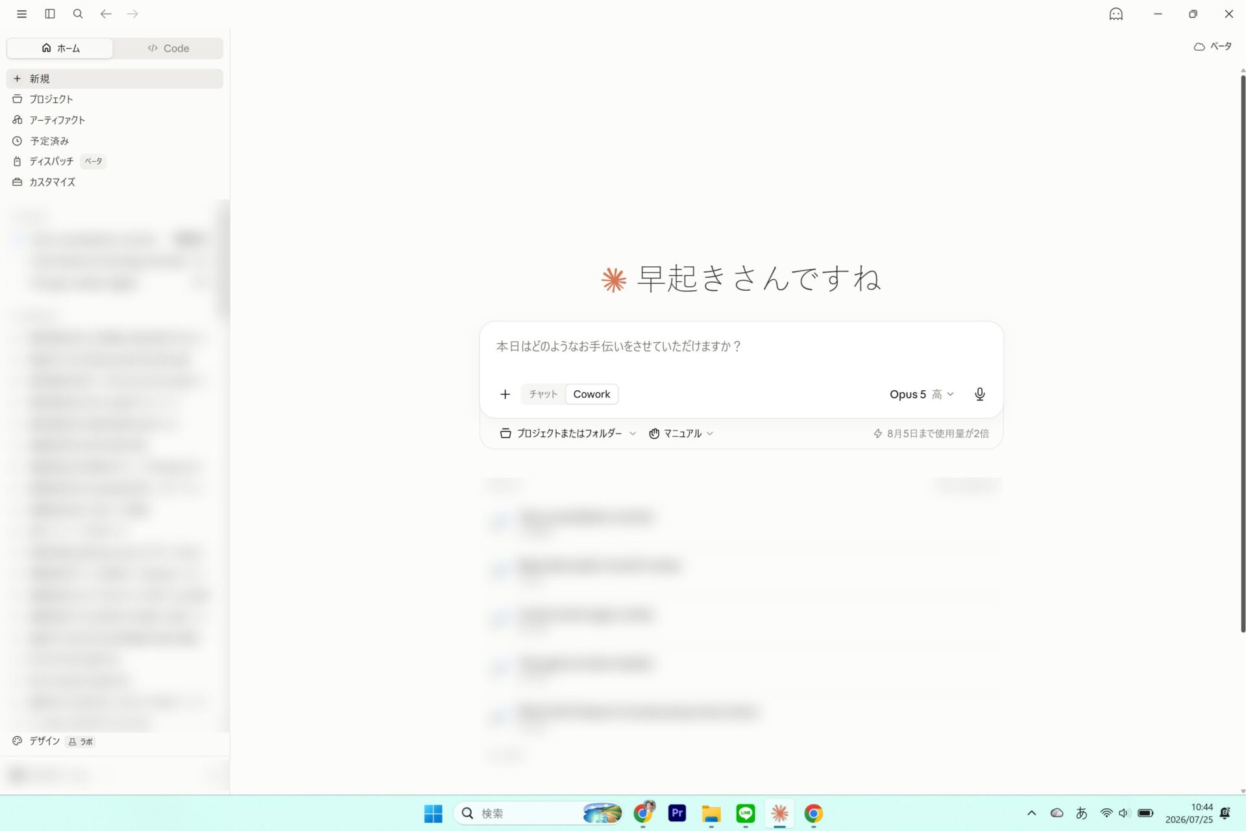Open プロジェクト in sidebar
Viewport: 1246px width, 831px height.
pos(115,99)
